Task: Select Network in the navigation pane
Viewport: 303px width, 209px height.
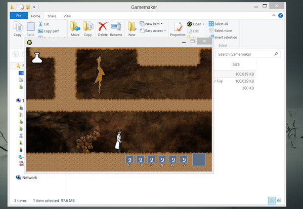Action: point(26,178)
